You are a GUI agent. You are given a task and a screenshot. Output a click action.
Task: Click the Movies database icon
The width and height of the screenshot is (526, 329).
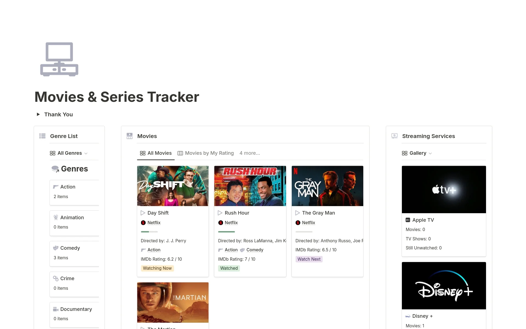click(x=130, y=136)
